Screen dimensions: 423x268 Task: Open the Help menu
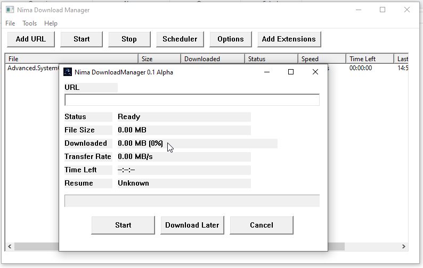pos(51,23)
